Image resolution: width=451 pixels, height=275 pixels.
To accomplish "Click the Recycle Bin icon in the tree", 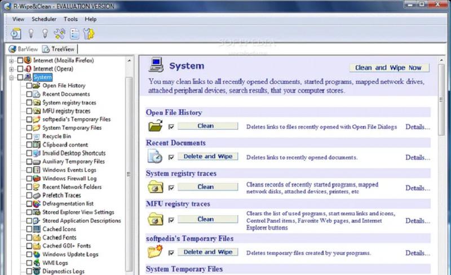I will click(x=37, y=136).
